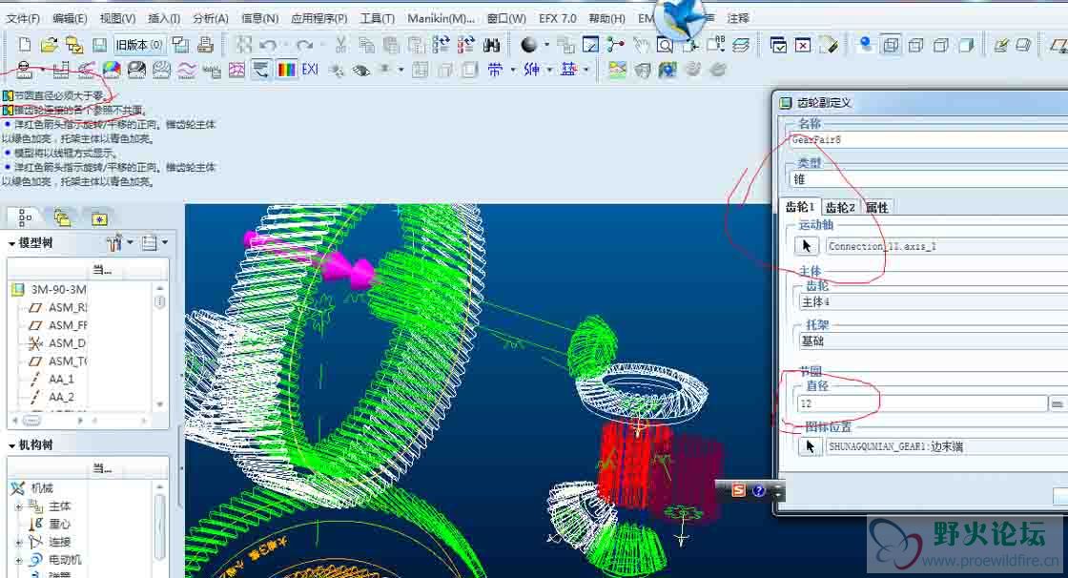This screenshot has height=578, width=1068.
Task: Click the zoom magnifier icon in toolbar
Action: 665,45
